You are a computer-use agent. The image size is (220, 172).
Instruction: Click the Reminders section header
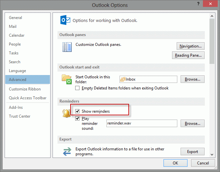[131, 101]
